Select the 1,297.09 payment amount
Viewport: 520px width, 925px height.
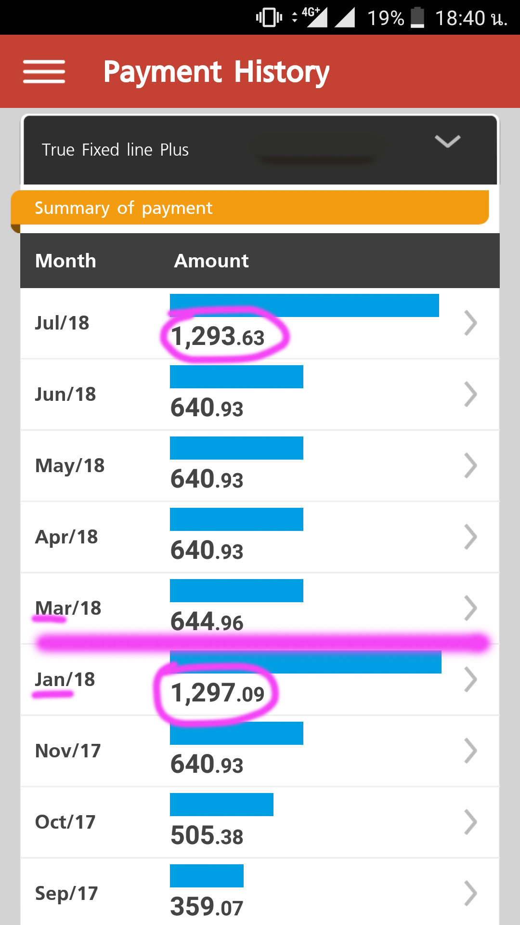tap(217, 693)
